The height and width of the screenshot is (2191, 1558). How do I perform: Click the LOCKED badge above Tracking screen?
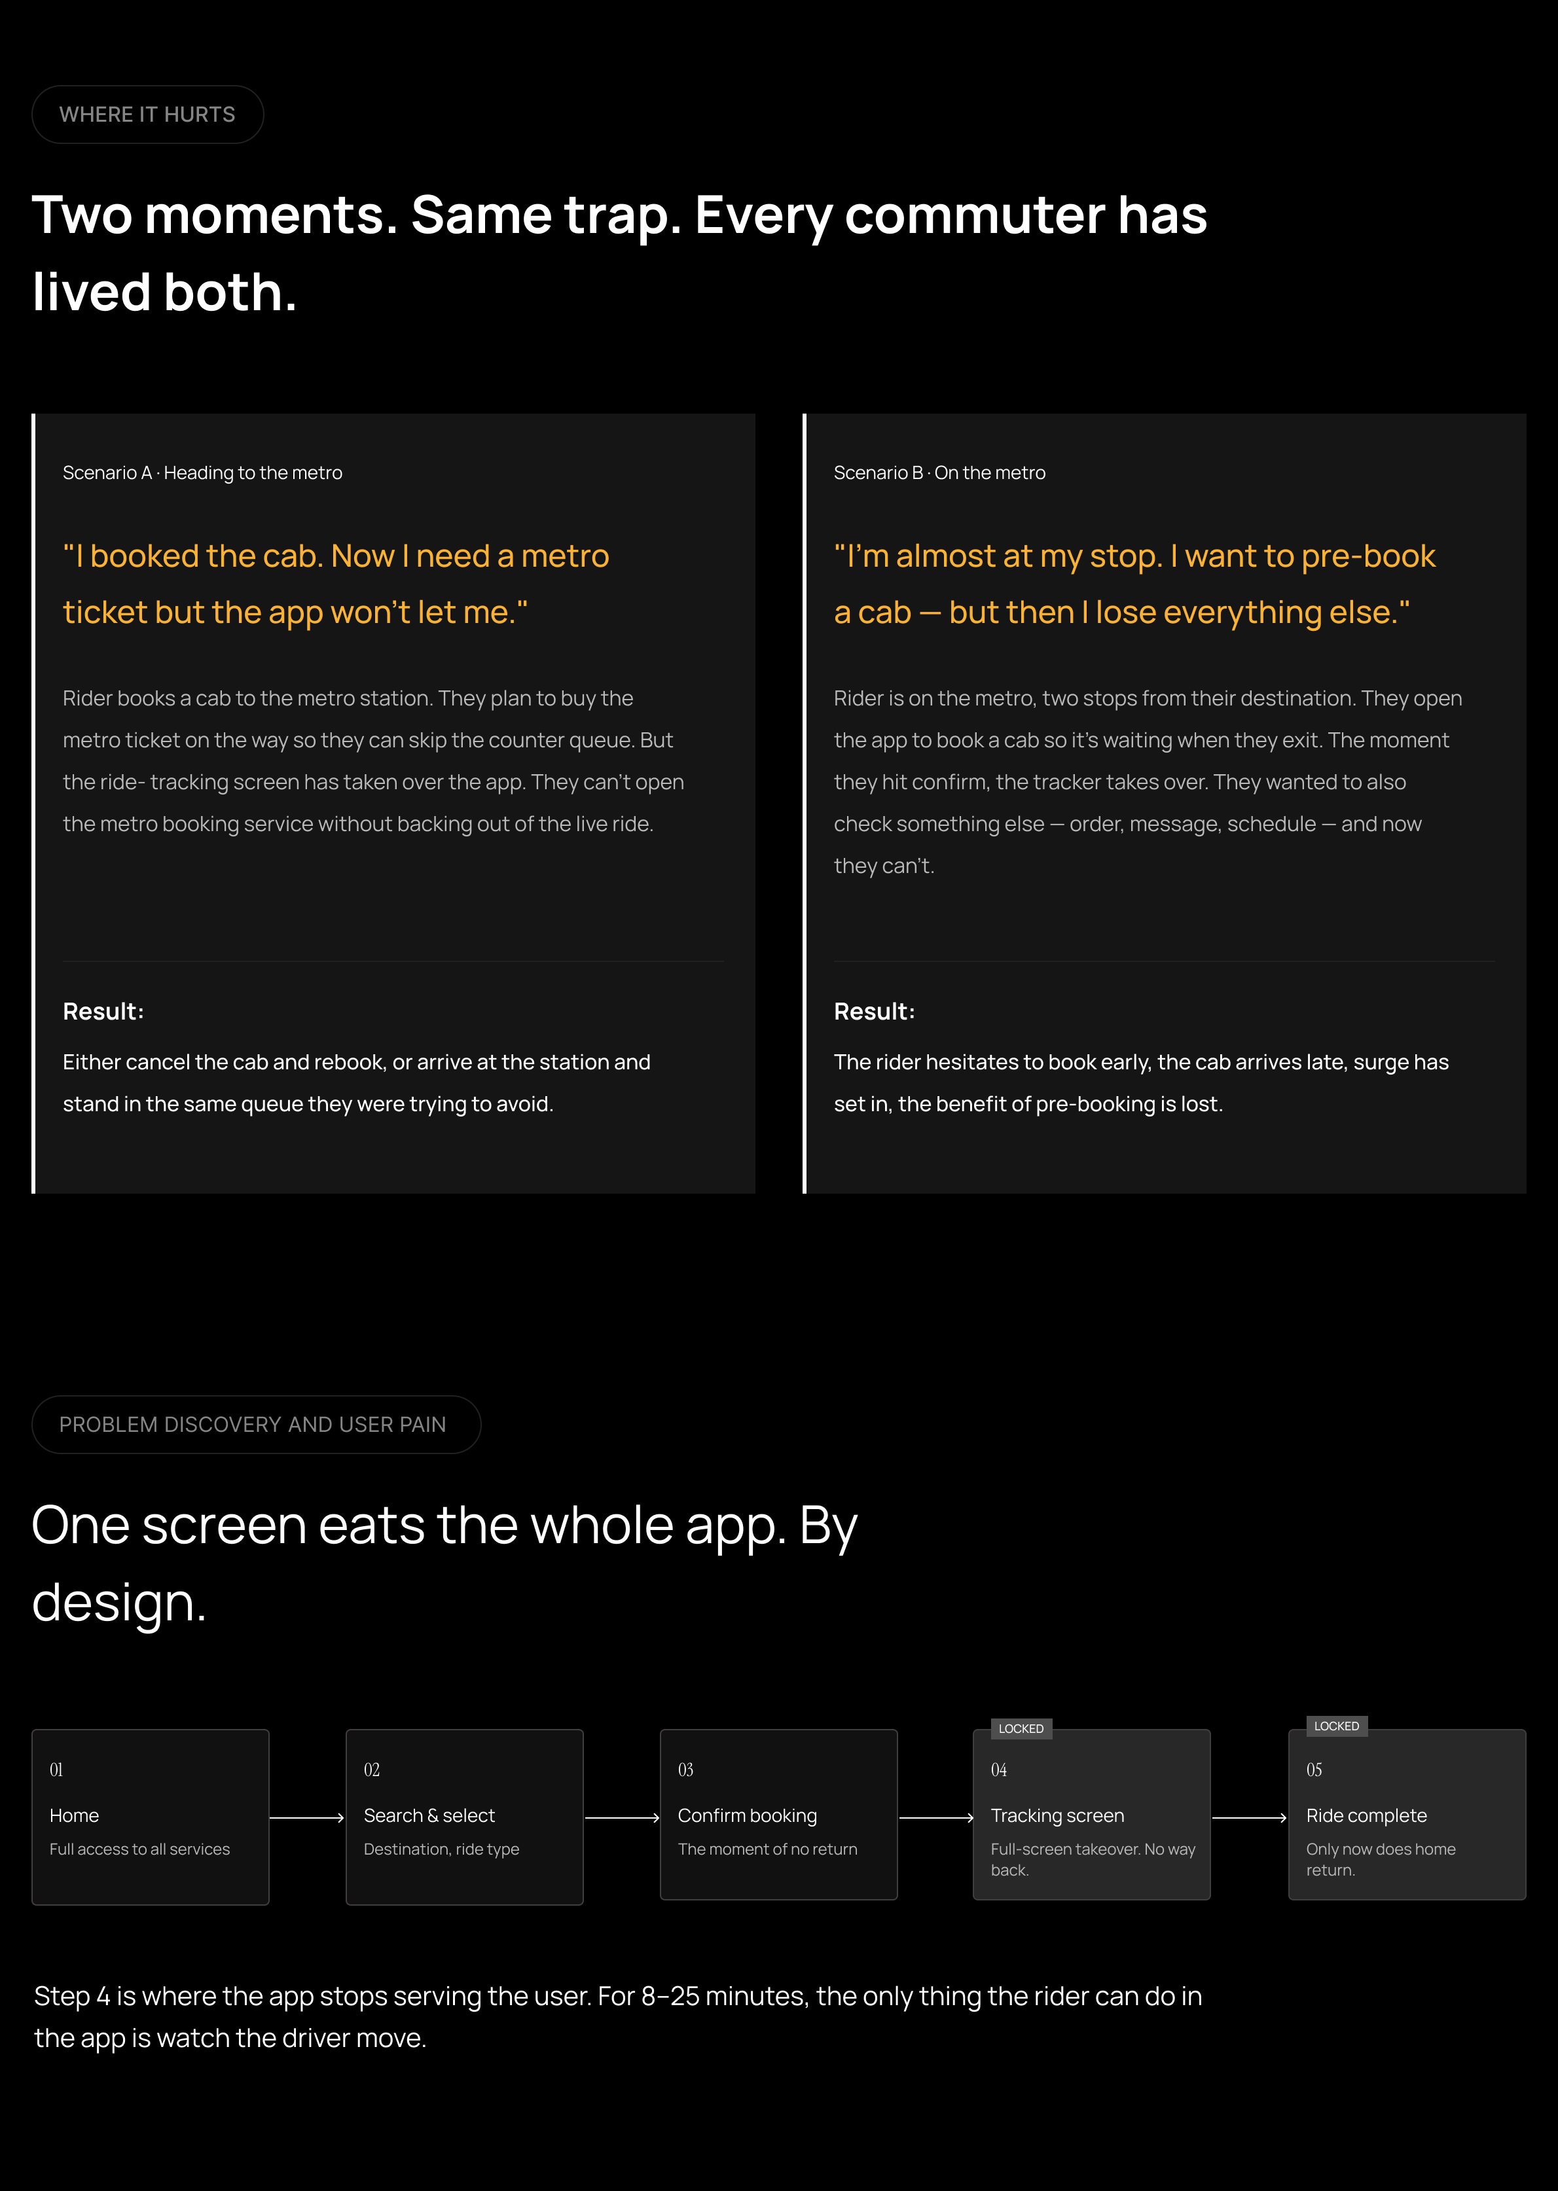click(1021, 1729)
